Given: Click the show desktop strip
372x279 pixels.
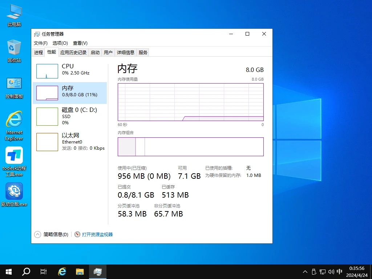Looking at the screenshot, I should 371,272.
